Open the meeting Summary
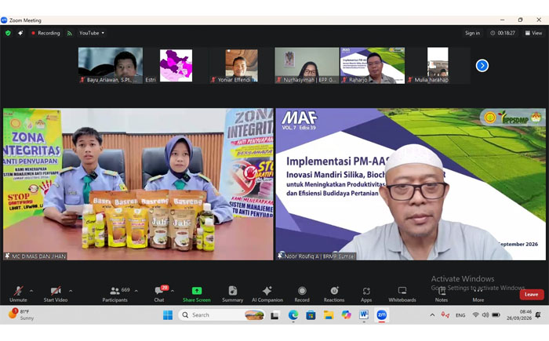This screenshot has height=341, width=549. click(232, 294)
